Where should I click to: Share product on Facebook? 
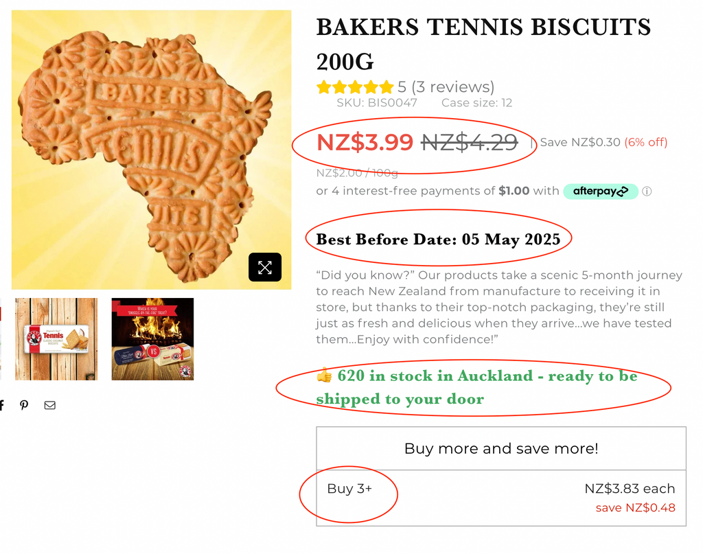click(2, 405)
